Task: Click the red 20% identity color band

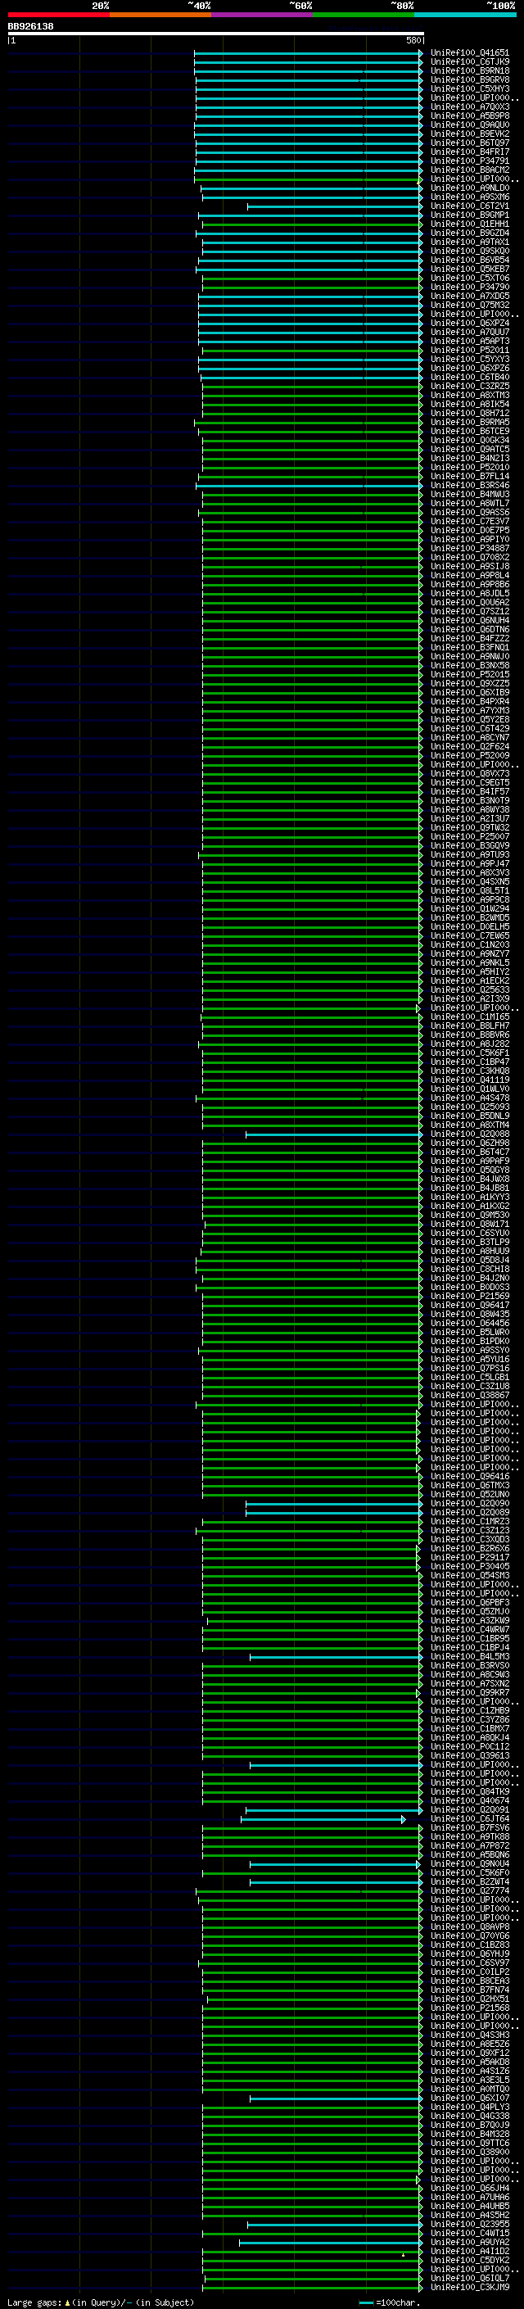Action: click(58, 15)
